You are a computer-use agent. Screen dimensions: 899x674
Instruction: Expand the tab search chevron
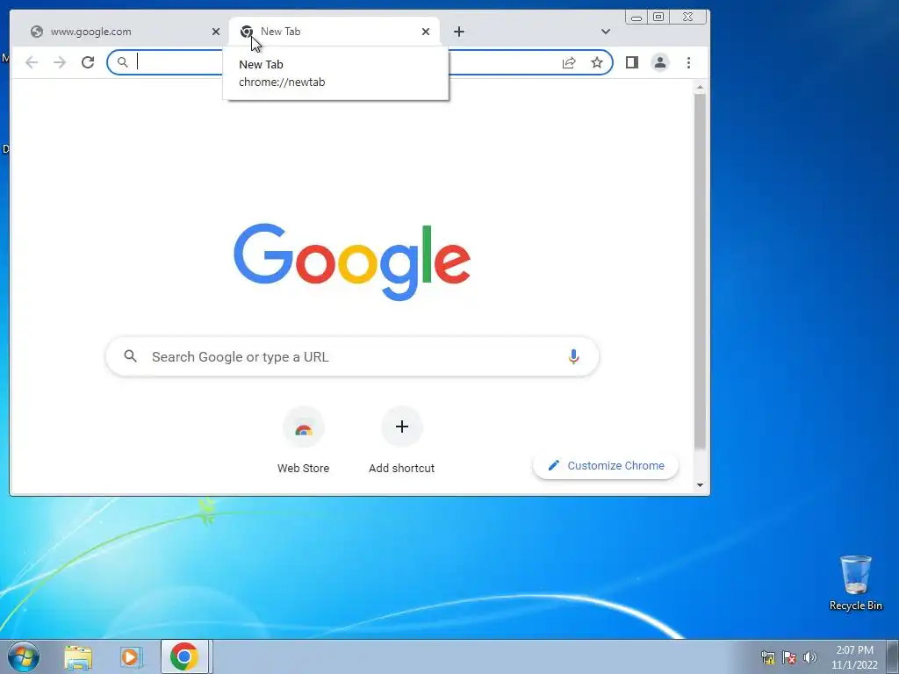[x=606, y=32]
